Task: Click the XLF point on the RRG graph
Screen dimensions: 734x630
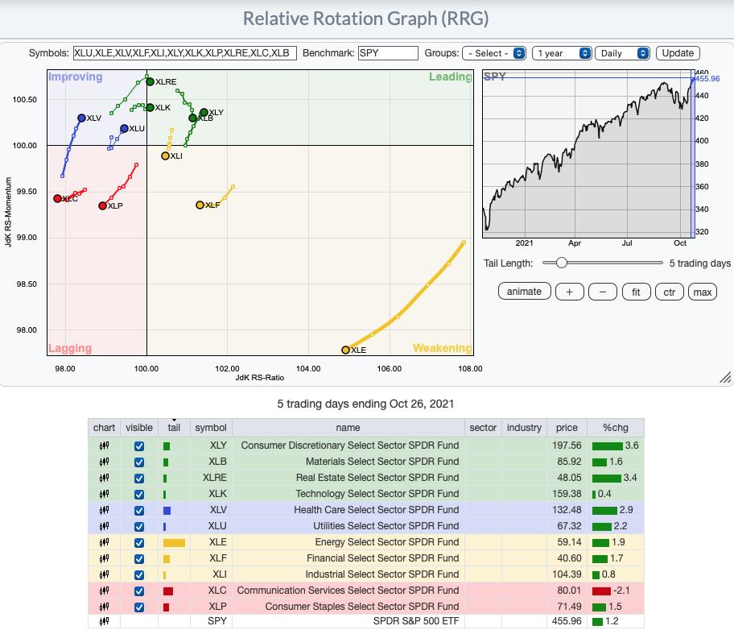Action: point(200,205)
